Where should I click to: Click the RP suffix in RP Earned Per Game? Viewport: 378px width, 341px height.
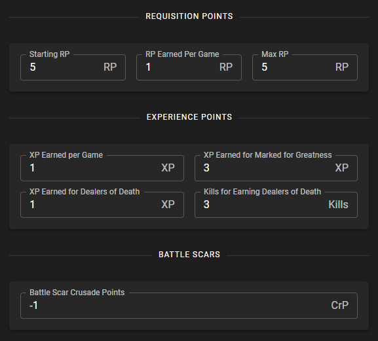pos(226,67)
